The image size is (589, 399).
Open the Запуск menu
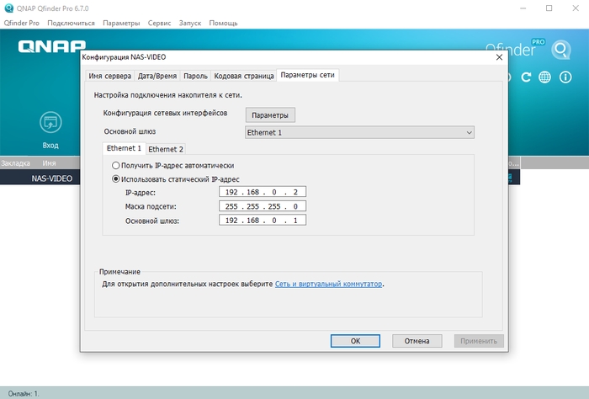point(190,23)
